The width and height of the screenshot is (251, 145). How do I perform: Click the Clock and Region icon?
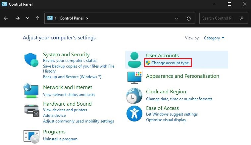[134, 96]
